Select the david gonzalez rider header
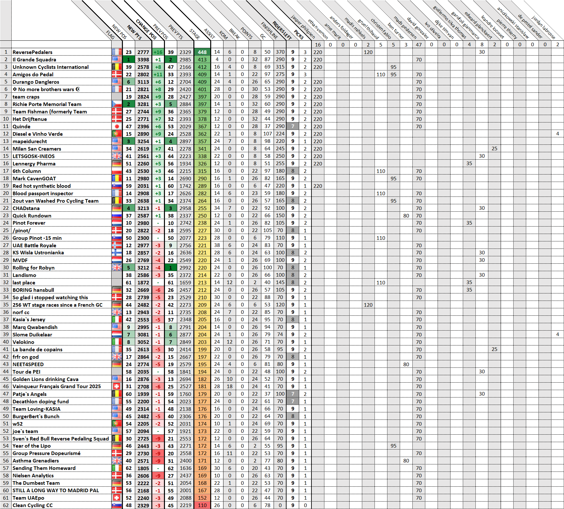Image resolution: width=564 pixels, height=509 pixels. 417,28
